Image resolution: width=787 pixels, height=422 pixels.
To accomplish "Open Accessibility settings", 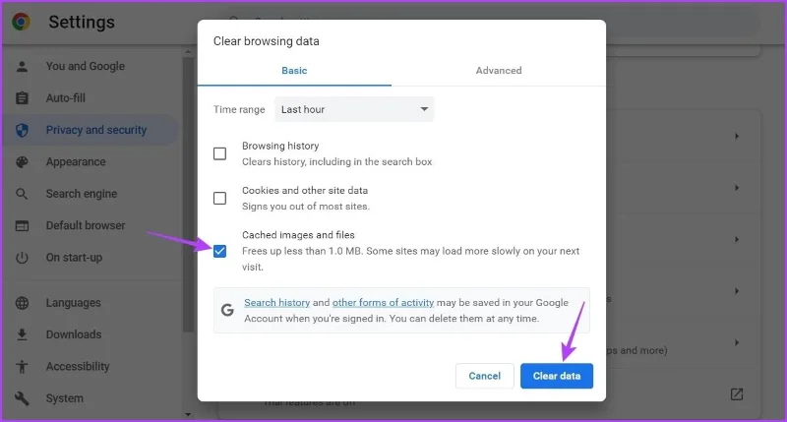I will tap(78, 367).
